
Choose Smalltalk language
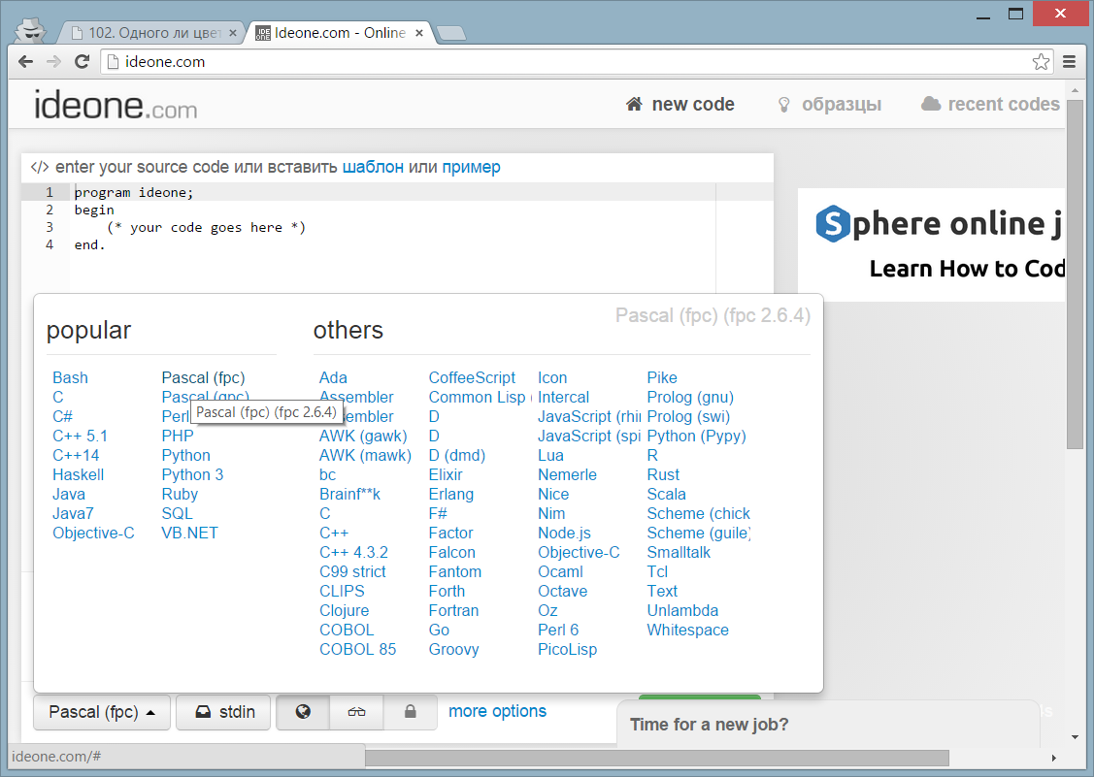tap(679, 552)
